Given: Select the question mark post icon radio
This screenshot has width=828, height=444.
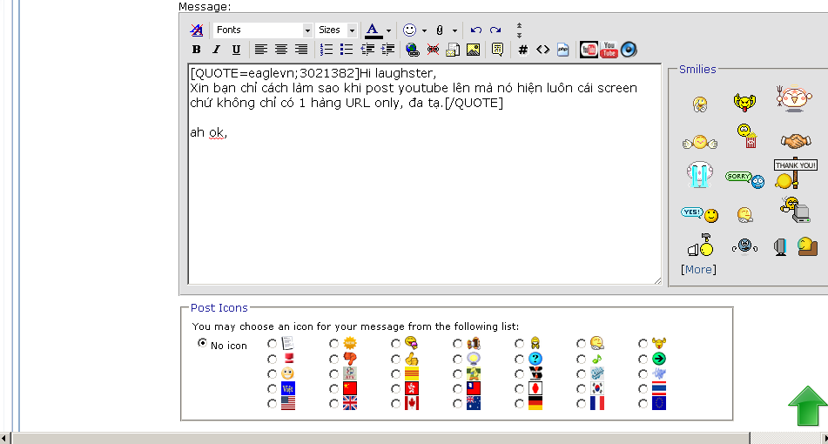Looking at the screenshot, I should coord(520,359).
